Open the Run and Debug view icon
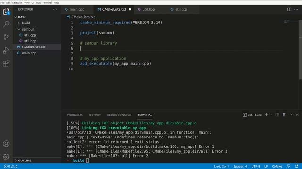 point(6,50)
